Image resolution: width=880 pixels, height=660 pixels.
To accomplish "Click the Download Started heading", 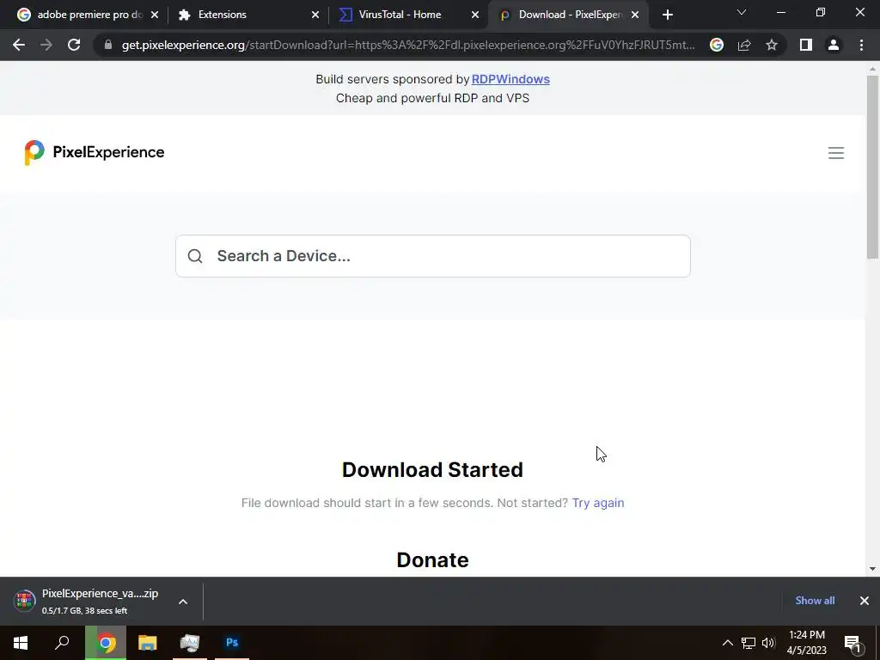I will 433,470.
